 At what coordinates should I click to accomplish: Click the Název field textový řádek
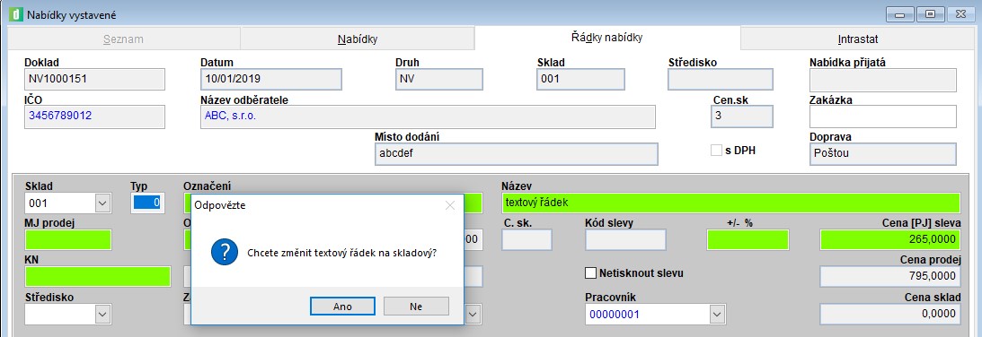click(x=730, y=203)
